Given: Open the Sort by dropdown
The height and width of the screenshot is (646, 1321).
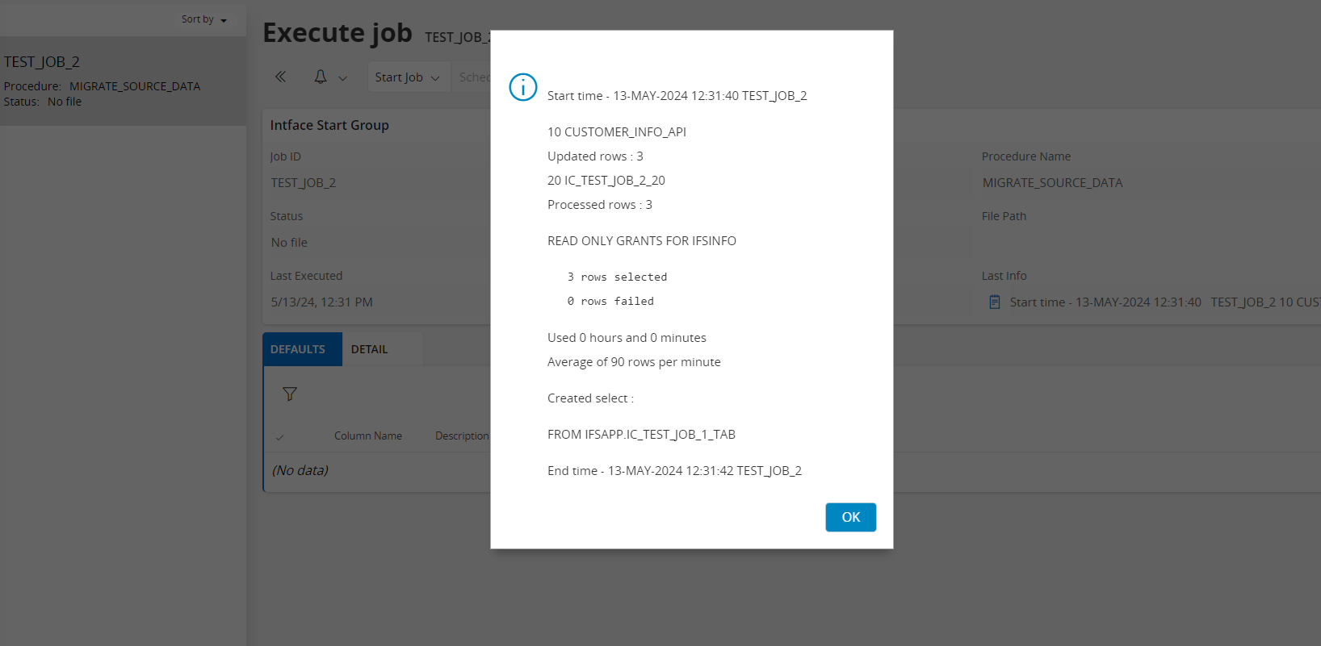Looking at the screenshot, I should click(x=203, y=19).
